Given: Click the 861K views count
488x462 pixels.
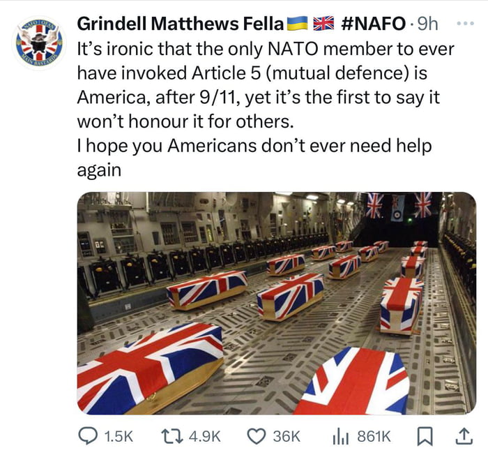Looking at the screenshot, I should click(x=374, y=436).
